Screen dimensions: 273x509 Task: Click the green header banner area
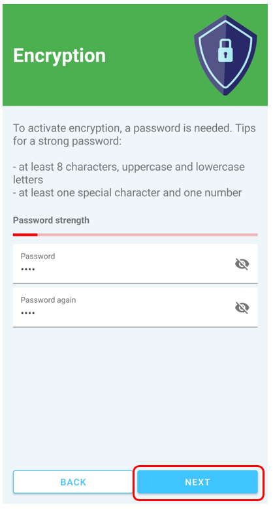(x=135, y=55)
